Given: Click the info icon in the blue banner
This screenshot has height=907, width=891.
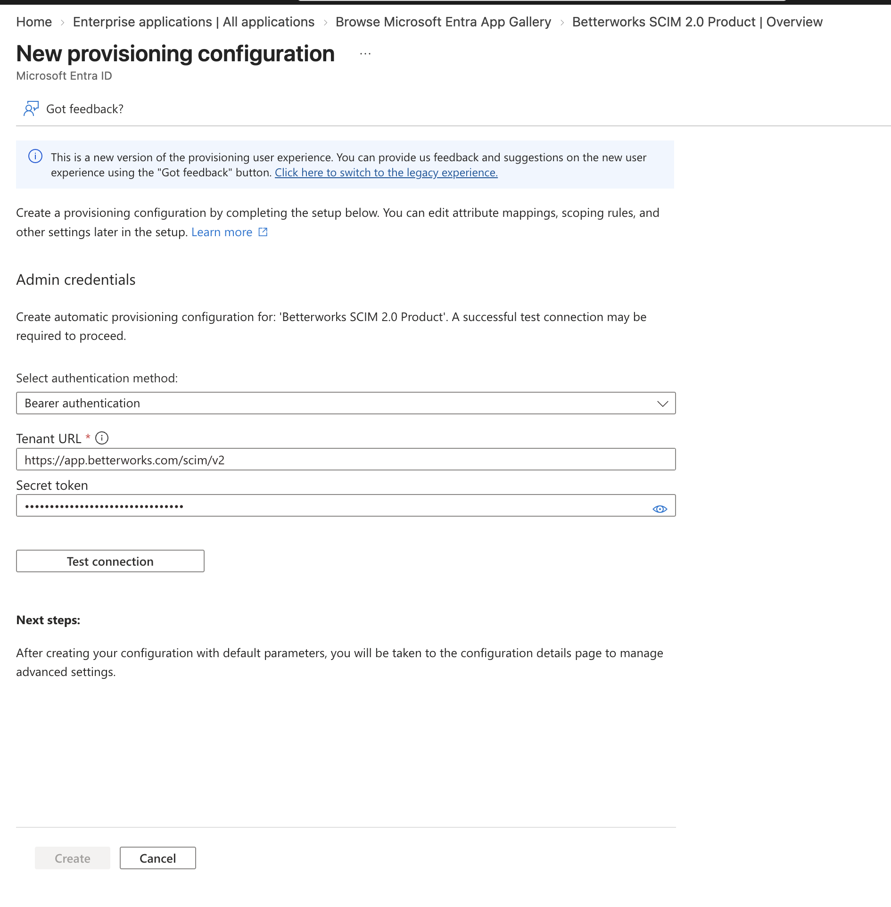Looking at the screenshot, I should (x=35, y=156).
